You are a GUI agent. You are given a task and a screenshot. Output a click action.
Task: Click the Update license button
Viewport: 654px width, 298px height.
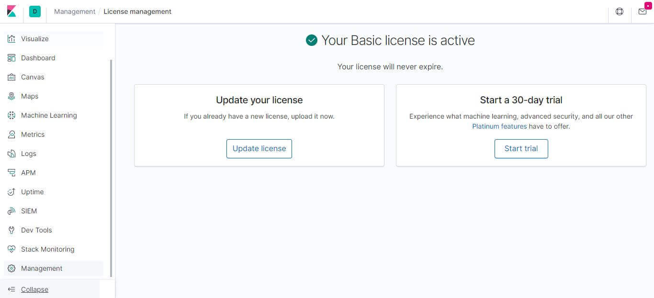click(x=259, y=148)
